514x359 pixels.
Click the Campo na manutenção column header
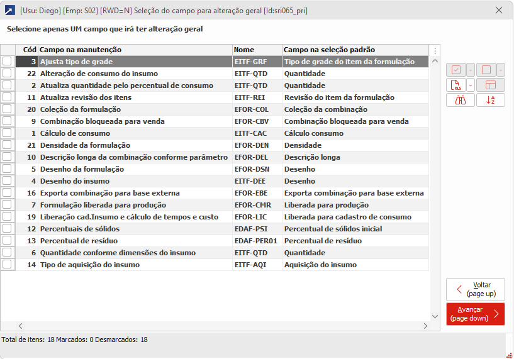(135, 50)
